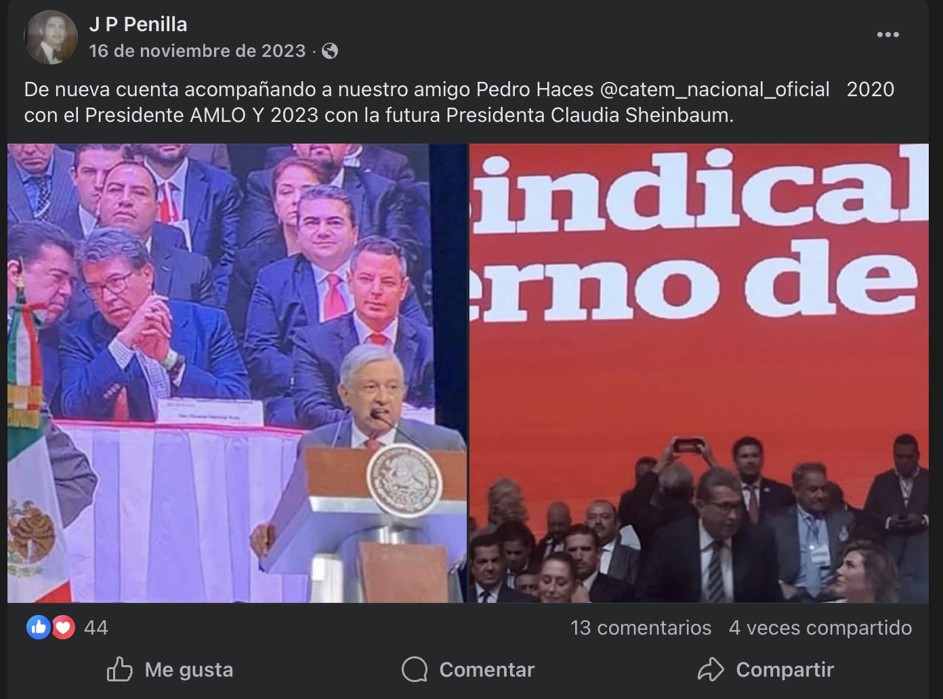Open the left photo of AMLO at podium

pyautogui.click(x=237, y=373)
